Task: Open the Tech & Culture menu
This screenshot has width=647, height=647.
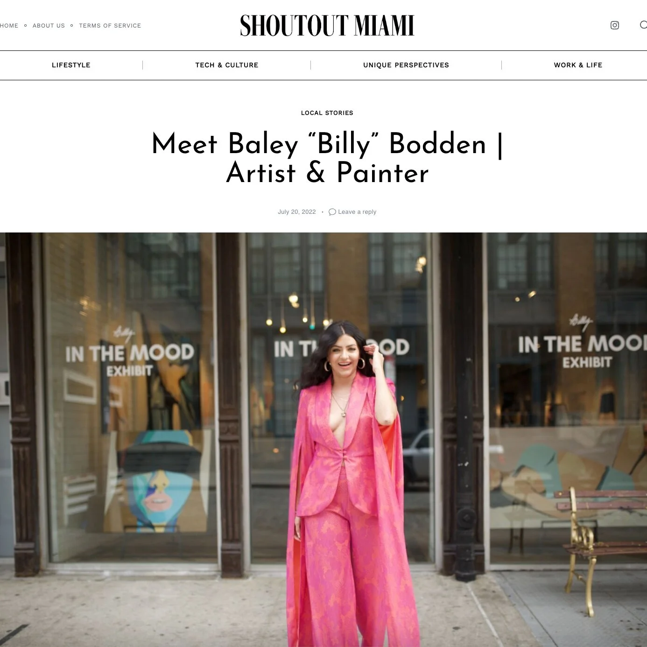Action: [227, 65]
